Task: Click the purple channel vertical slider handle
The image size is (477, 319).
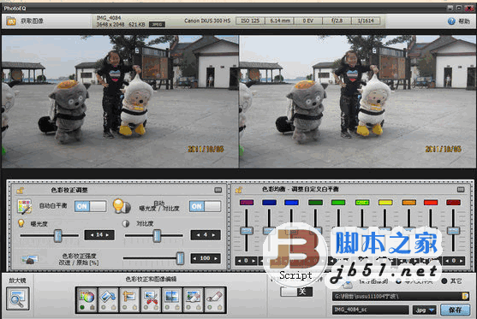Action: tap(247, 231)
